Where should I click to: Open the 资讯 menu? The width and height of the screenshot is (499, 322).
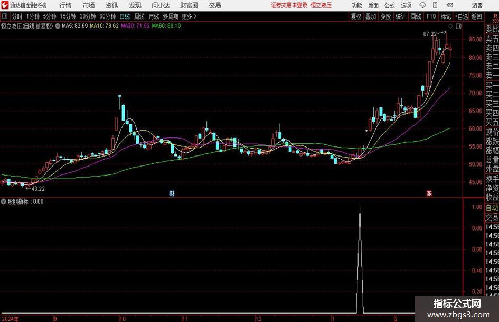coord(112,5)
